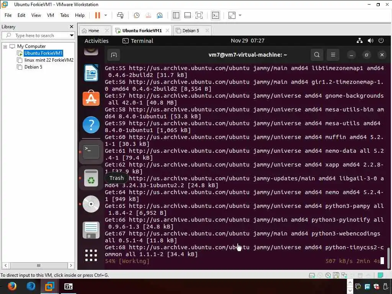Toggle the console view toolbar icon

point(216,15)
